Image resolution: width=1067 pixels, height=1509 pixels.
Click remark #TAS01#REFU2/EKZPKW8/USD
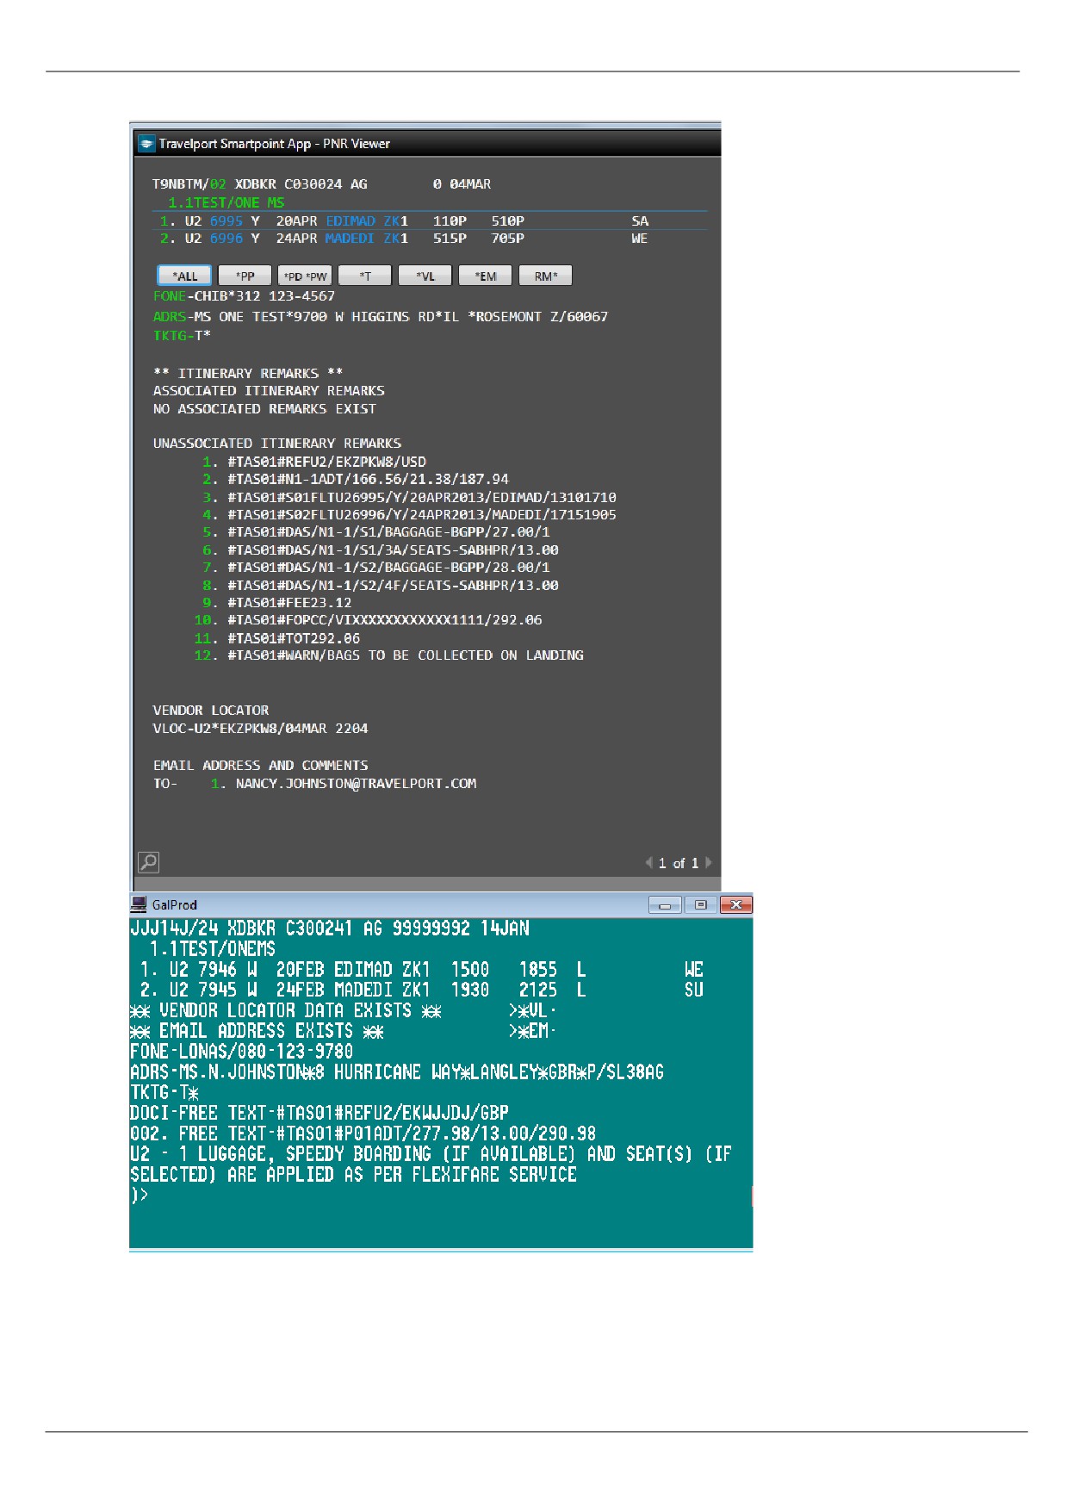pos(326,462)
